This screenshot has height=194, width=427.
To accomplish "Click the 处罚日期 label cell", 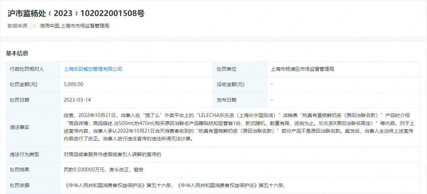I will click(x=19, y=100).
